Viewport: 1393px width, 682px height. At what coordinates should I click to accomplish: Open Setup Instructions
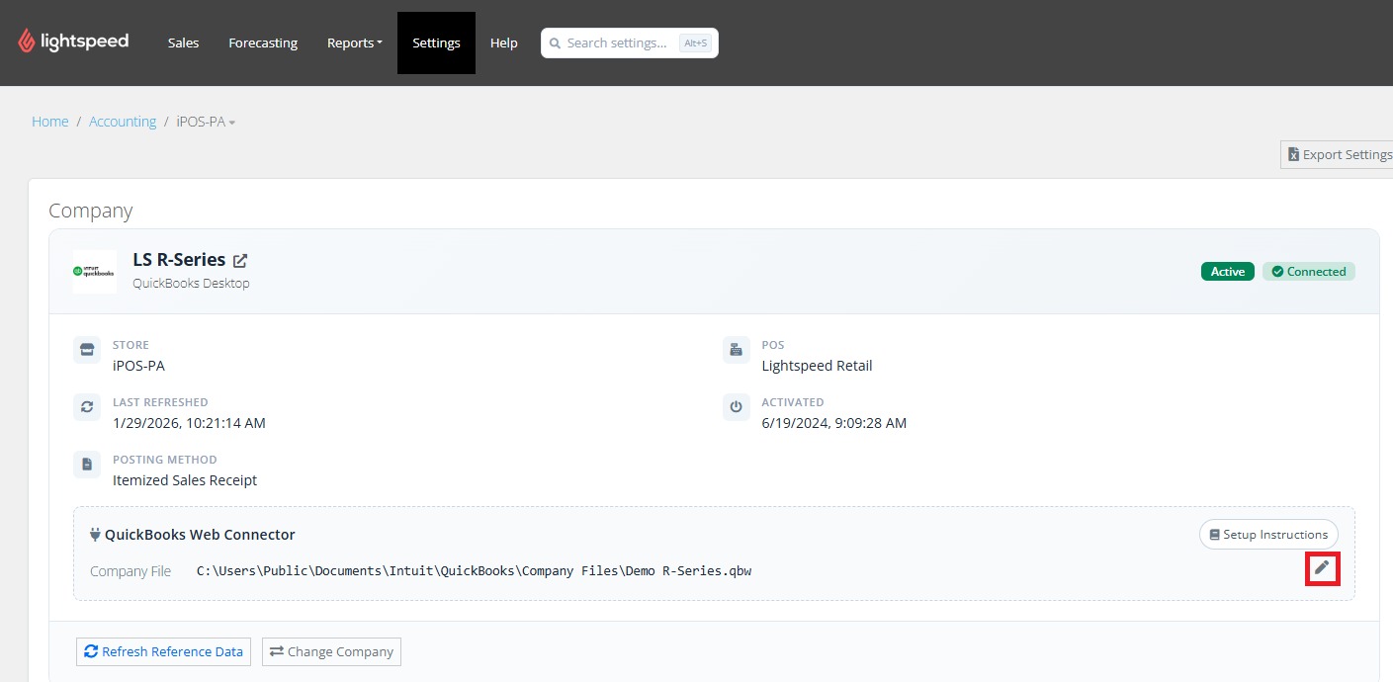(x=1268, y=535)
